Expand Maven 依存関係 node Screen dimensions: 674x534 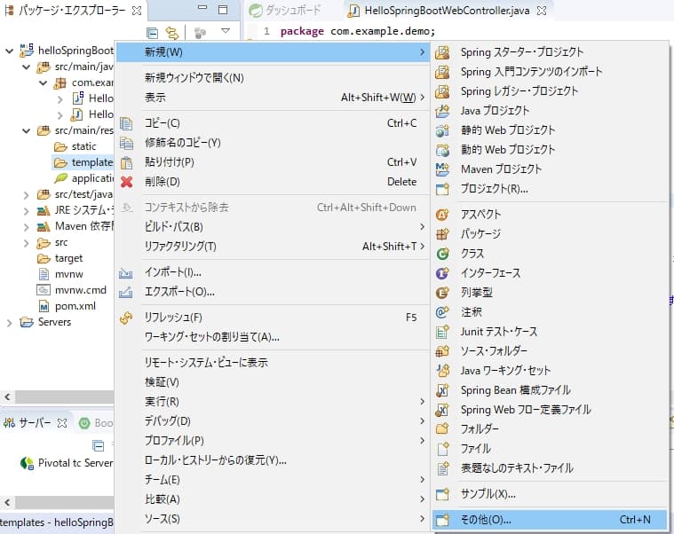[x=27, y=227]
